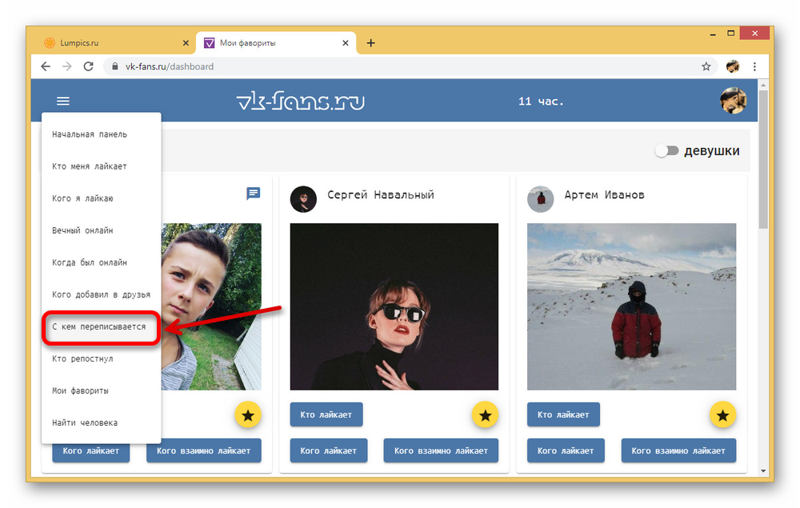800x508 pixels.
Task: Select Начальная панель menu item
Action: (x=101, y=134)
